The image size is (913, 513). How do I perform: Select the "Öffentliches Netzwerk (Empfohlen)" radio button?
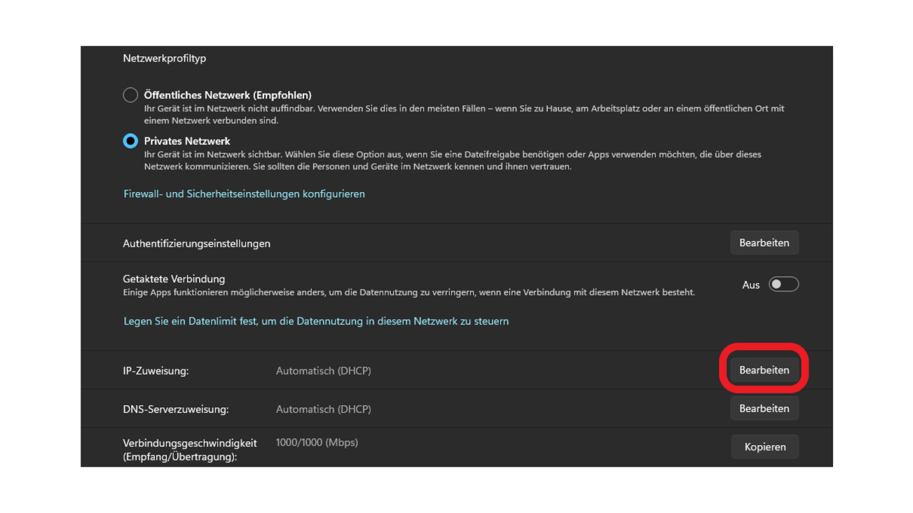pyautogui.click(x=130, y=95)
